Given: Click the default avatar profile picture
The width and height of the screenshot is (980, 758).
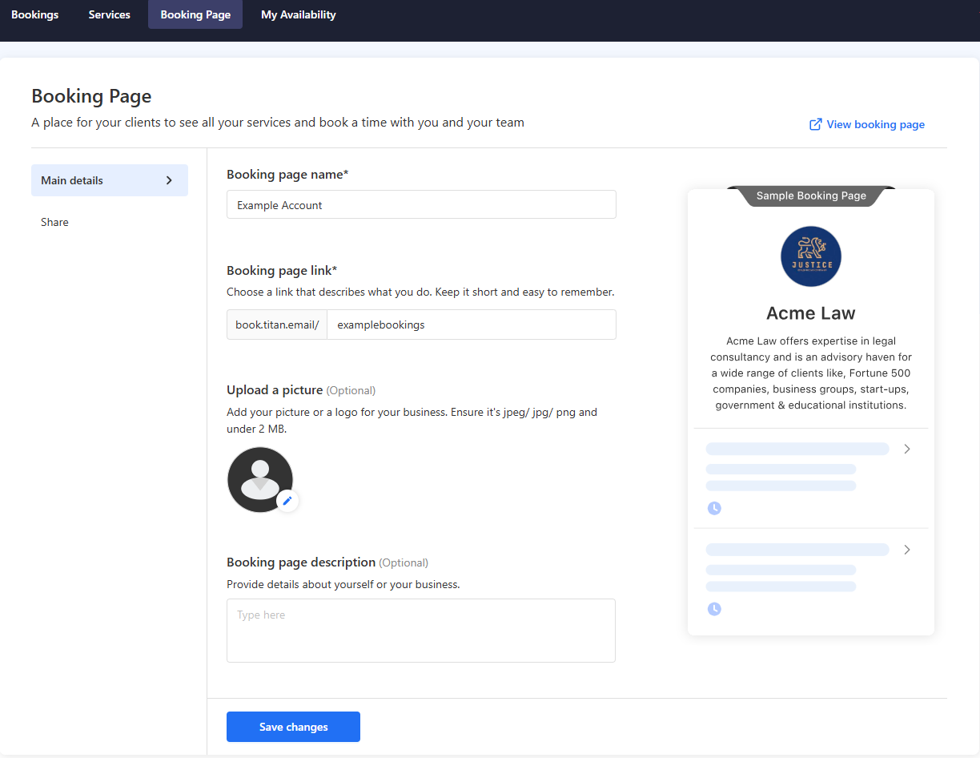Looking at the screenshot, I should tap(260, 479).
